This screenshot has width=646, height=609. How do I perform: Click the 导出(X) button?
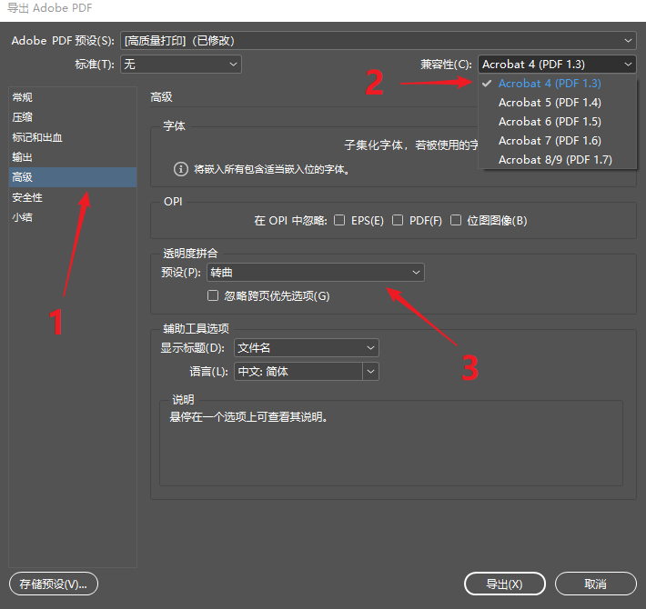point(504,584)
